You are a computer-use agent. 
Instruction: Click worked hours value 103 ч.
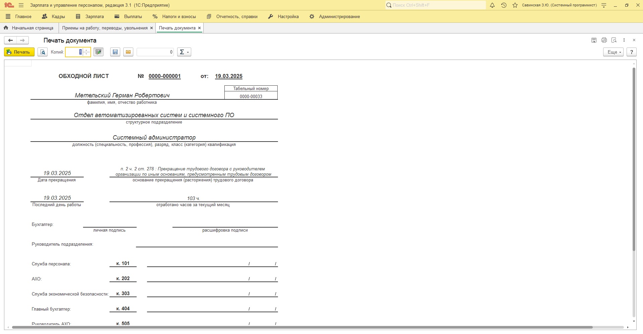point(194,198)
